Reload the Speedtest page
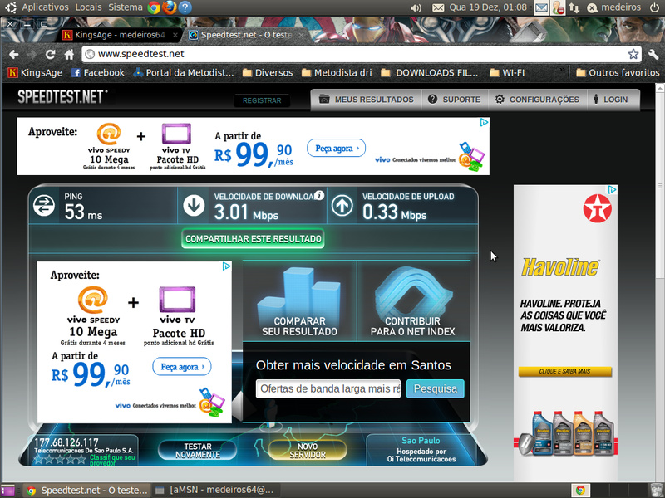665x498 pixels. [51, 54]
